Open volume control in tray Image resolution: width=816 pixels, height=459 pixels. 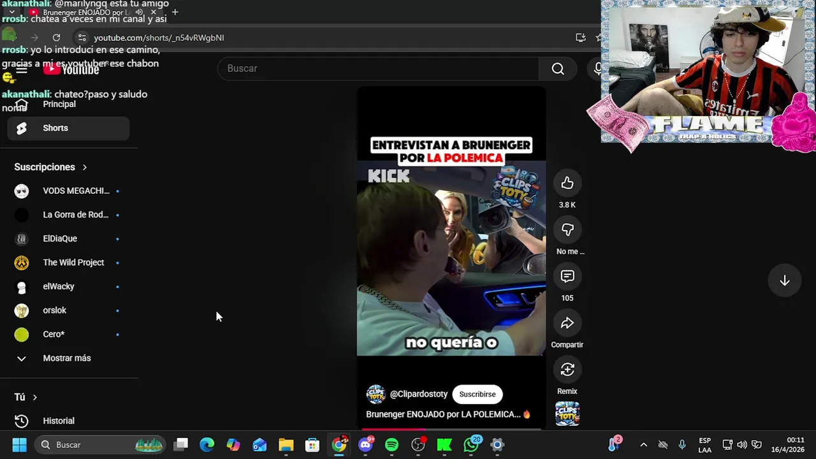coord(742,445)
